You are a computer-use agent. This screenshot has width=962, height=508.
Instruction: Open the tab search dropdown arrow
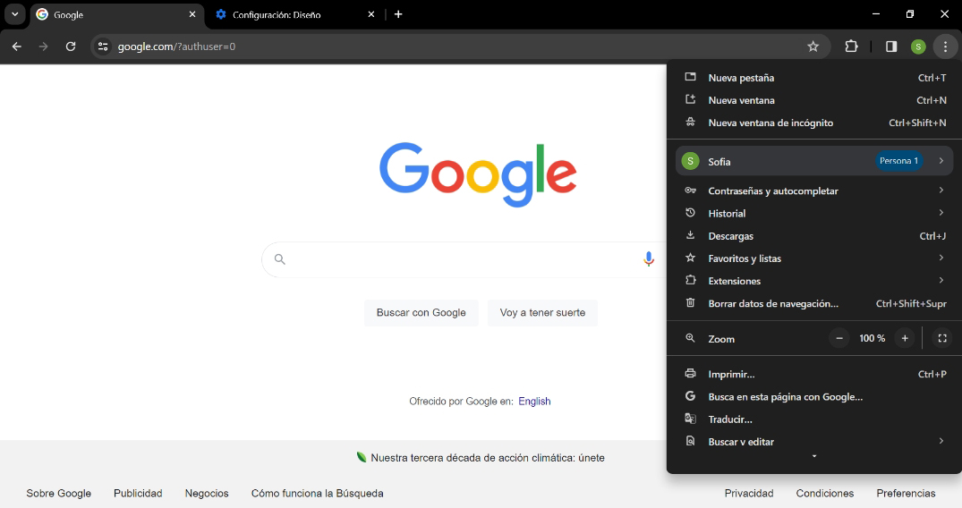pos(14,14)
